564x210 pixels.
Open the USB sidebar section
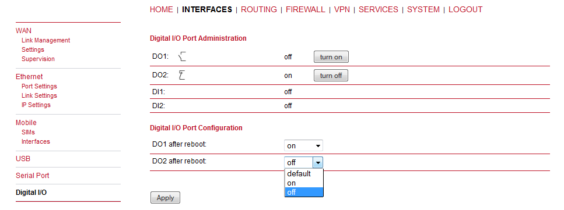pos(23,158)
